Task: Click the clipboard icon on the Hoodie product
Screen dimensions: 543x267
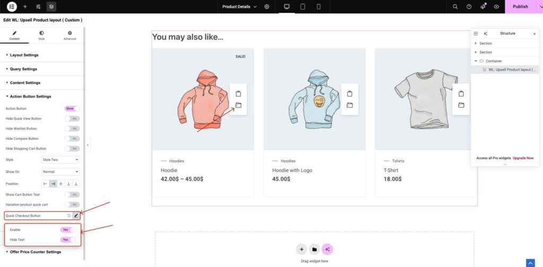Action: tap(238, 93)
